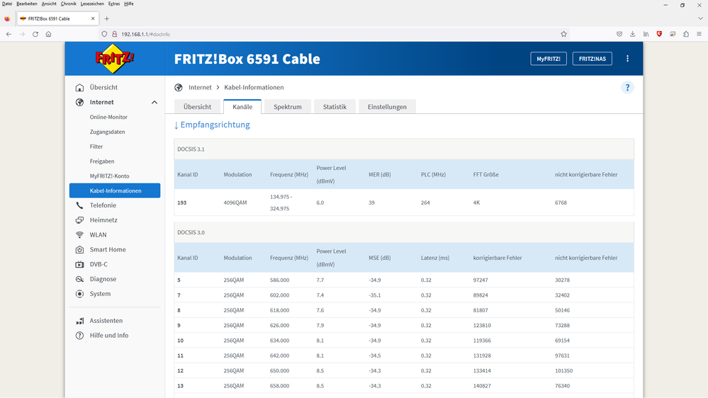
Task: Open Firefox downloads icon
Action: [633, 34]
